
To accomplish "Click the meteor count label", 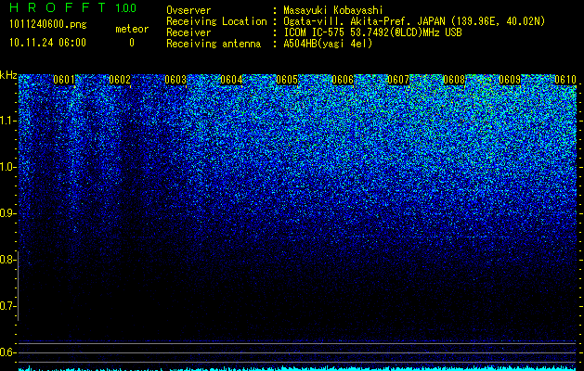I will [x=132, y=29].
